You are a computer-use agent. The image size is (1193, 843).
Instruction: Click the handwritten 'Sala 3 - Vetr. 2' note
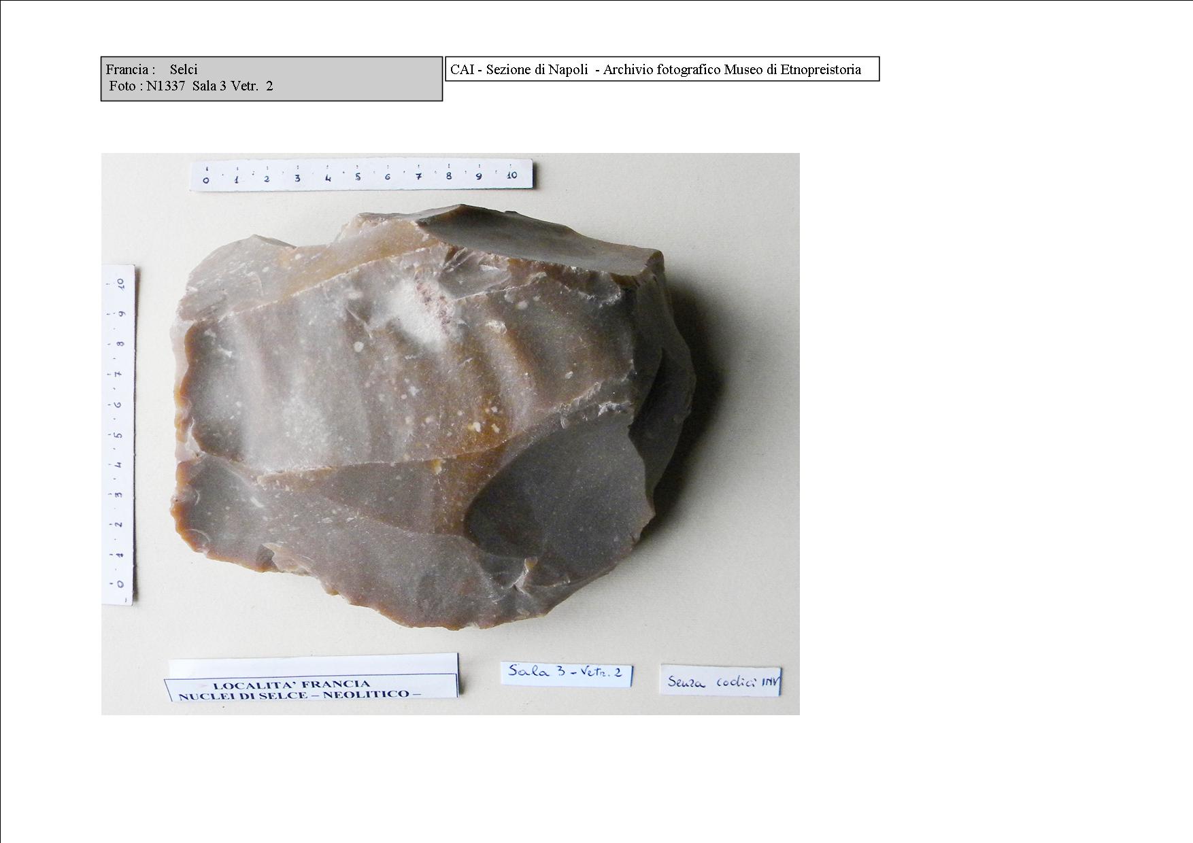coord(566,673)
